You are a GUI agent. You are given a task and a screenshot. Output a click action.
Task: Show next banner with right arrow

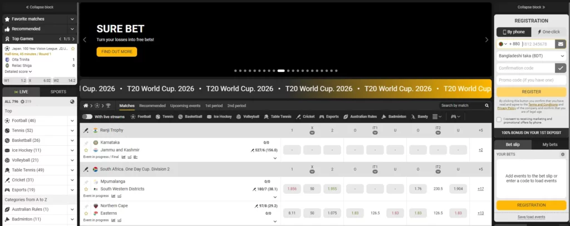click(x=487, y=40)
